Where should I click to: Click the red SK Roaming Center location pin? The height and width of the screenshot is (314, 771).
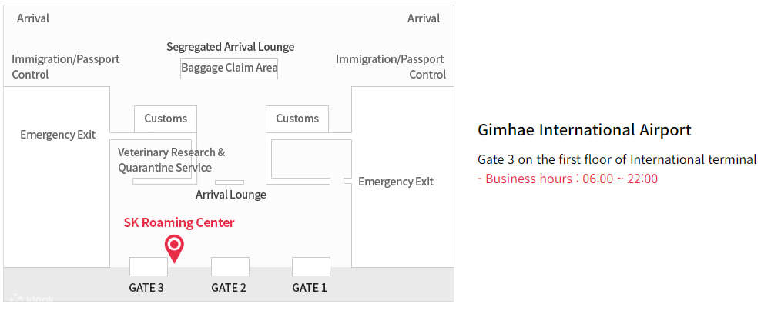point(175,248)
